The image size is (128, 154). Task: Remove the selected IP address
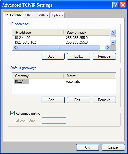point(104,56)
